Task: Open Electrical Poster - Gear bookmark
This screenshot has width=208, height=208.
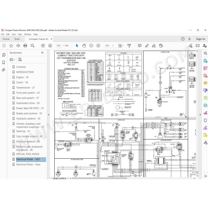Action: (x=28, y=164)
